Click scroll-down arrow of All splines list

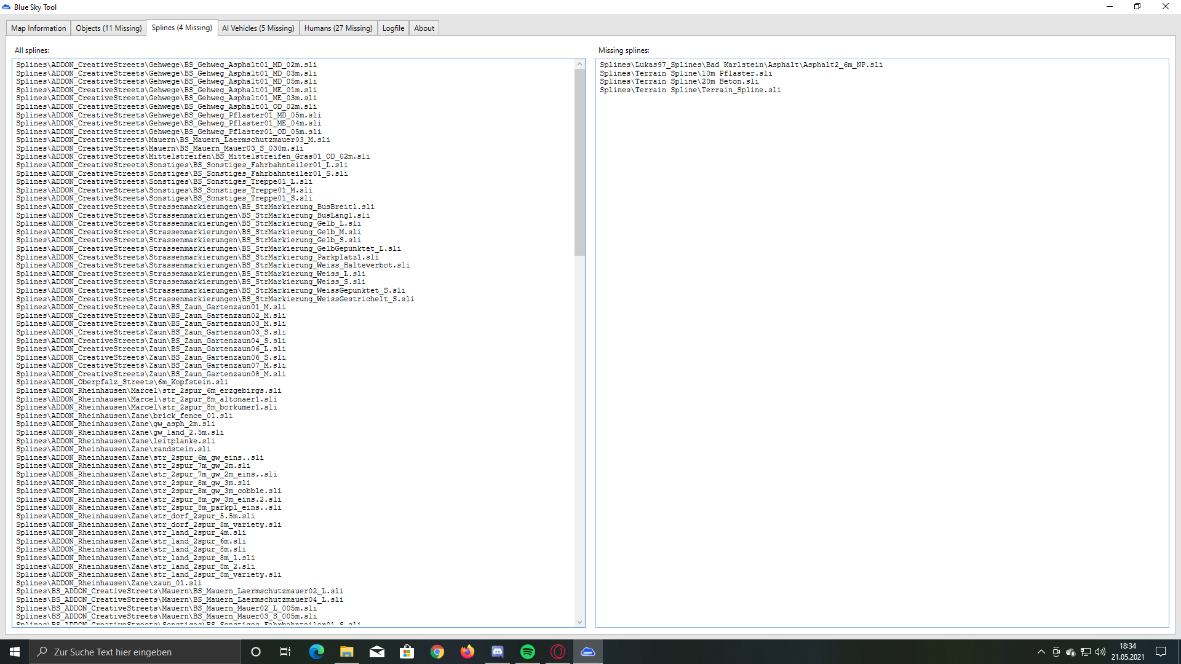[579, 622]
